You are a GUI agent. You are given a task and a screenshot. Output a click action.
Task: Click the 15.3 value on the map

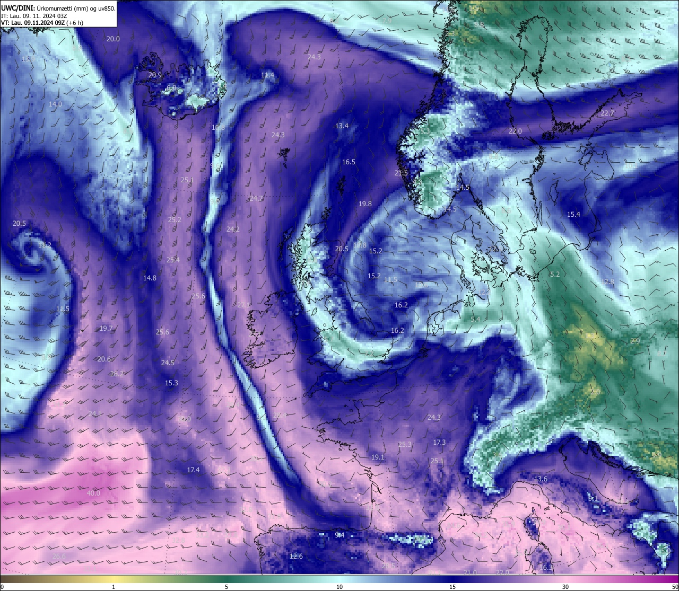[x=171, y=383]
